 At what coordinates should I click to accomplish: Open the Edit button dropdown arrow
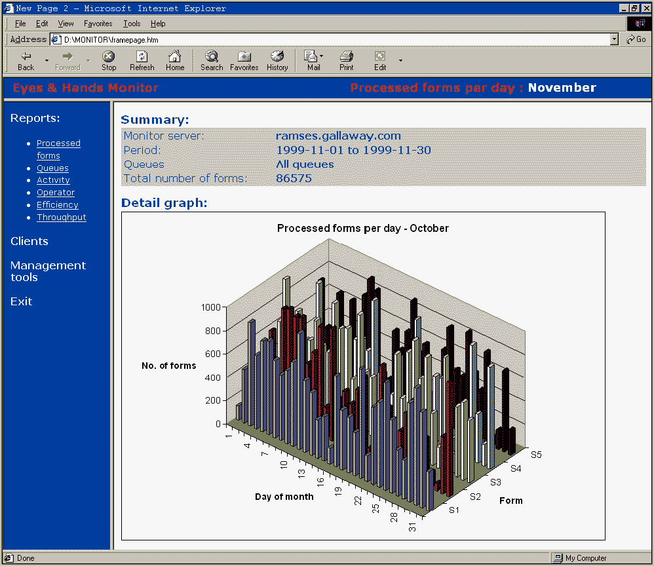click(x=400, y=60)
